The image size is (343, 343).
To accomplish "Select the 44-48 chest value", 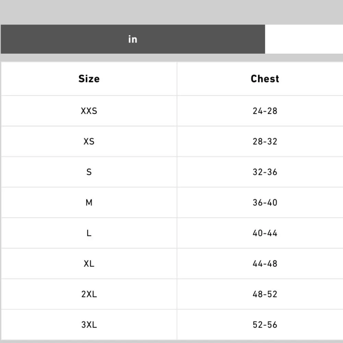I will click(x=265, y=264).
